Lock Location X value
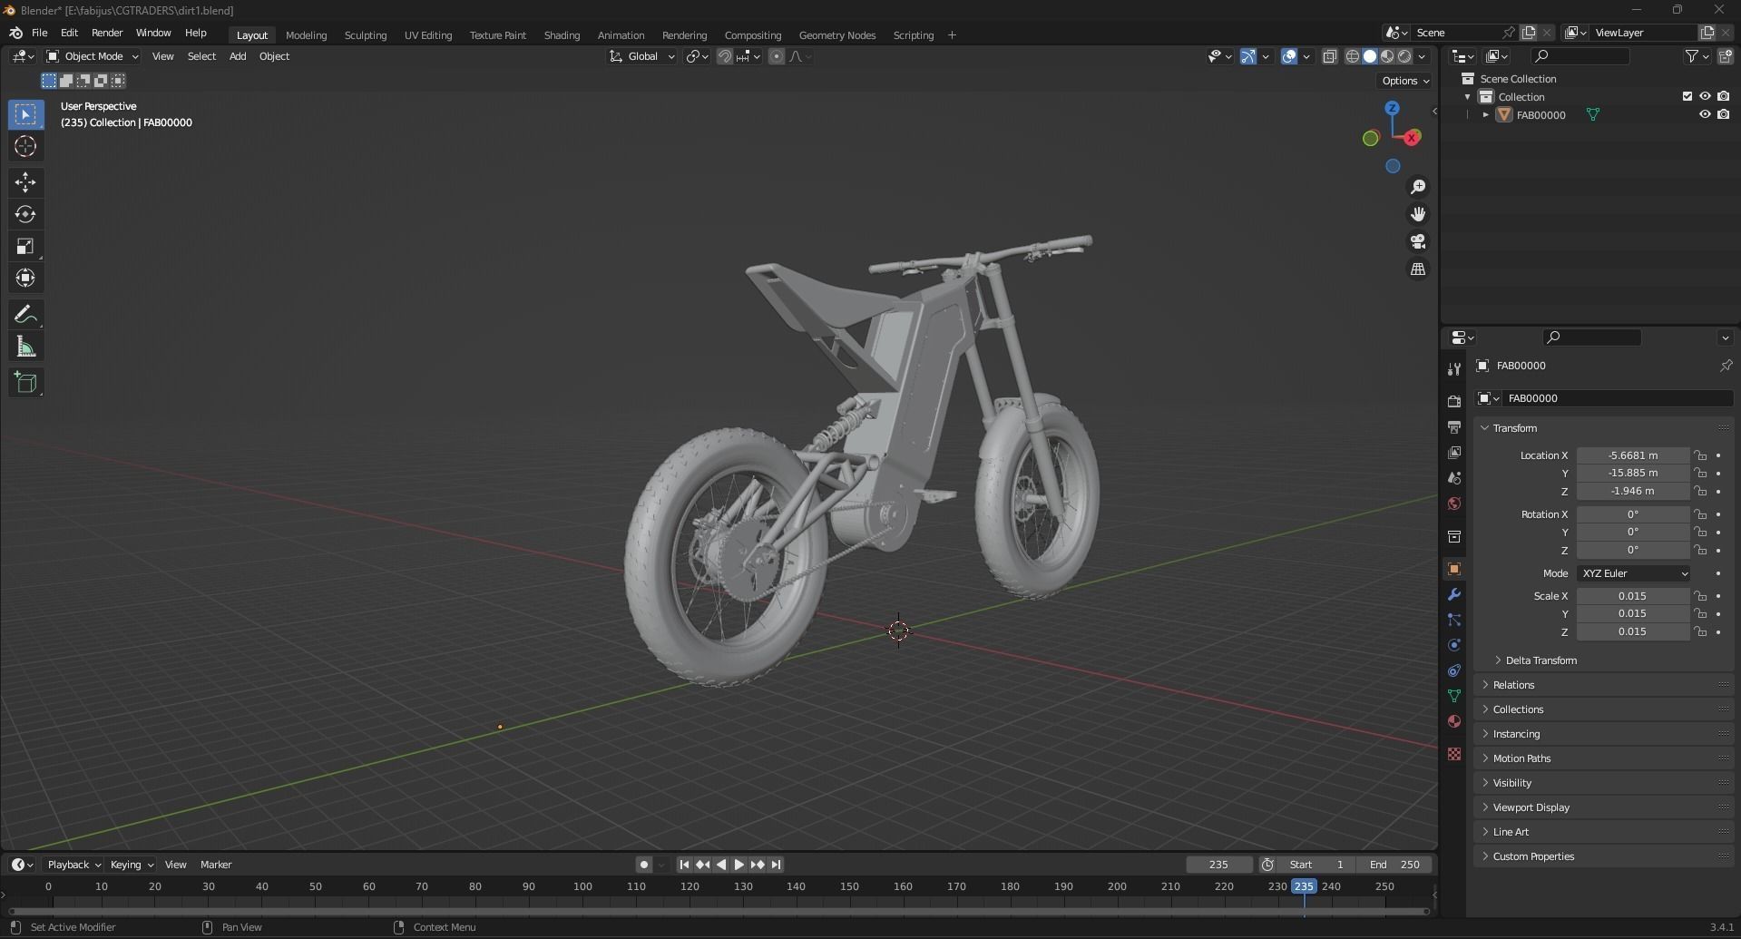 (x=1701, y=455)
